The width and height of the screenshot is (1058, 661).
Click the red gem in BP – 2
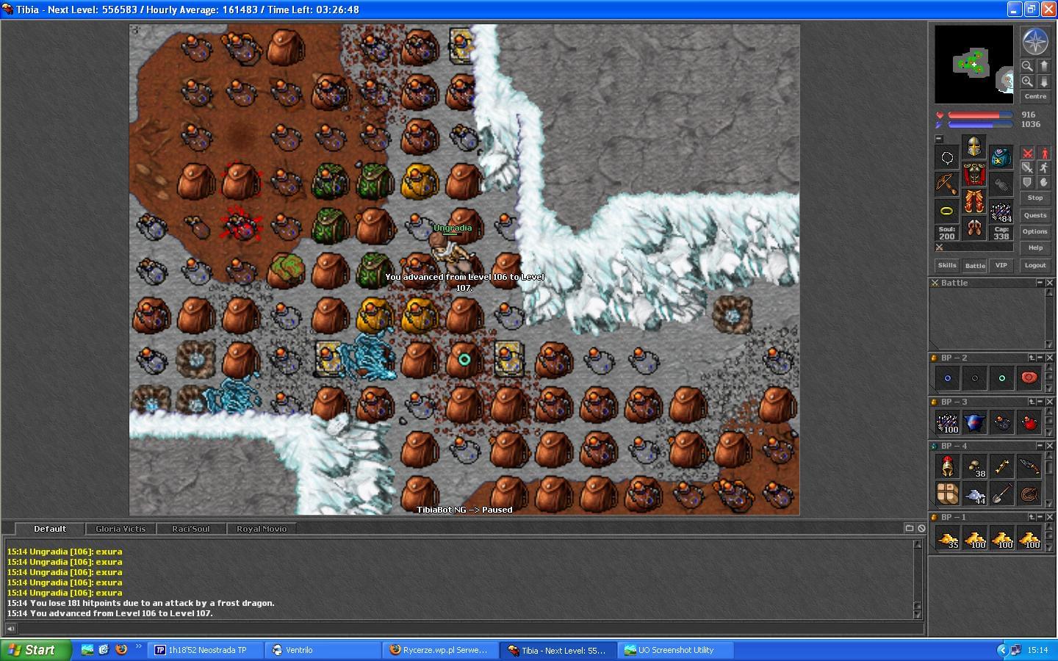[x=1029, y=378]
